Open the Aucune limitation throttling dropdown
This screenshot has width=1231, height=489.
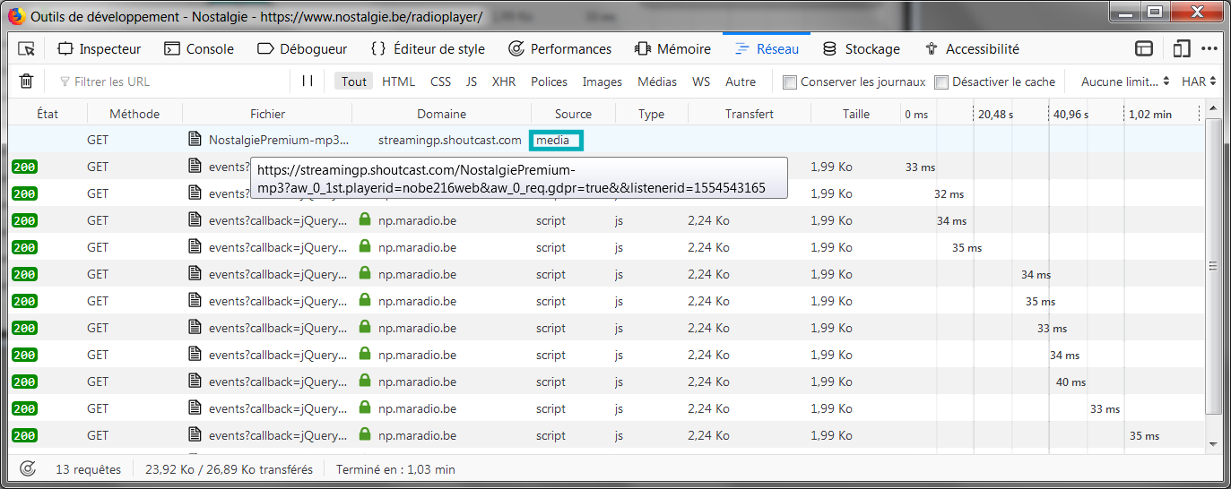tap(1125, 81)
